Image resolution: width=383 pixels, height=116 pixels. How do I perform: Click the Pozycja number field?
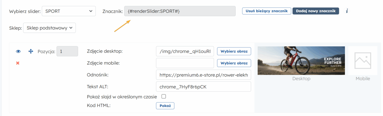tap(67, 51)
